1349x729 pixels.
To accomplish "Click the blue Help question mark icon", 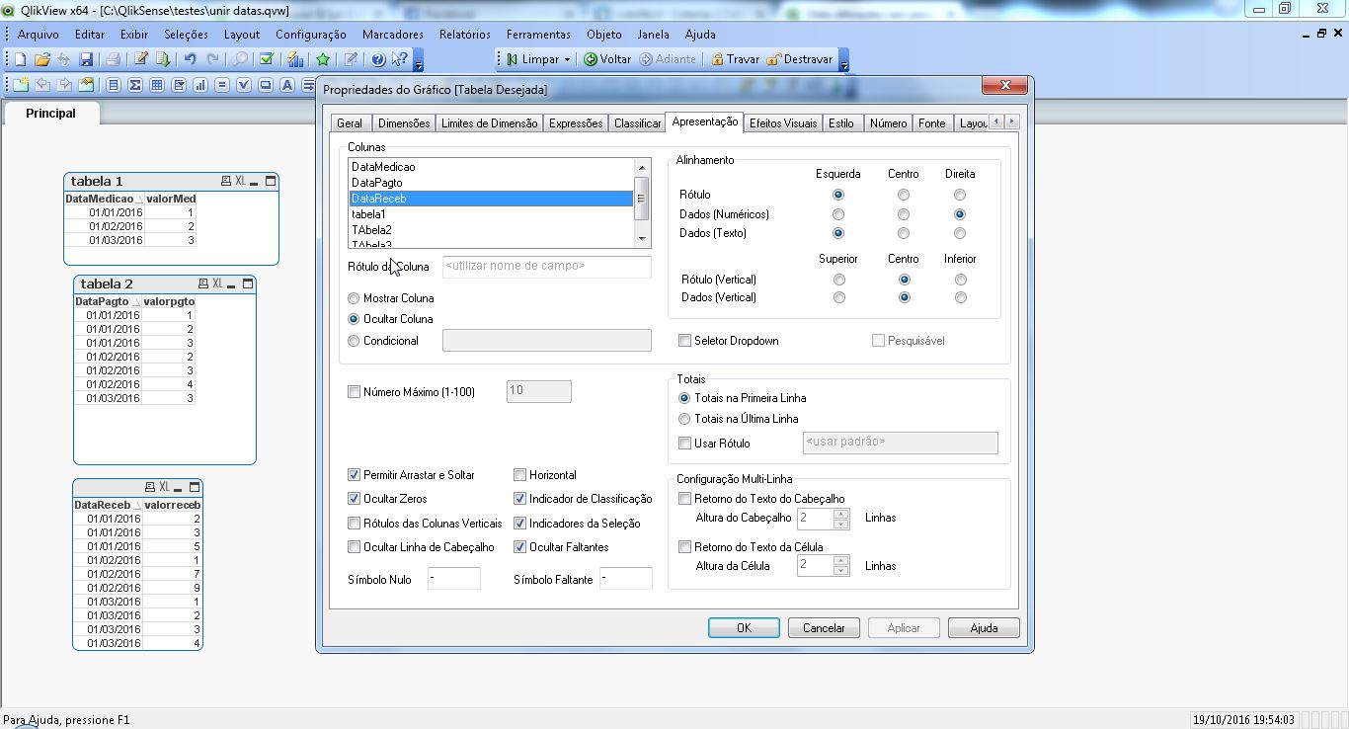I will tap(377, 59).
